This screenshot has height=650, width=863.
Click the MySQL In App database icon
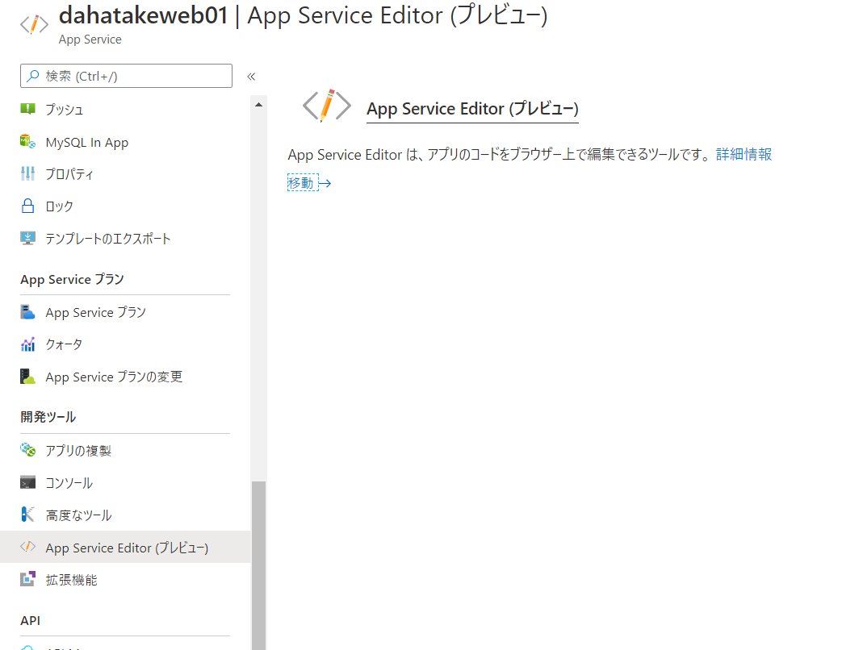tap(27, 141)
